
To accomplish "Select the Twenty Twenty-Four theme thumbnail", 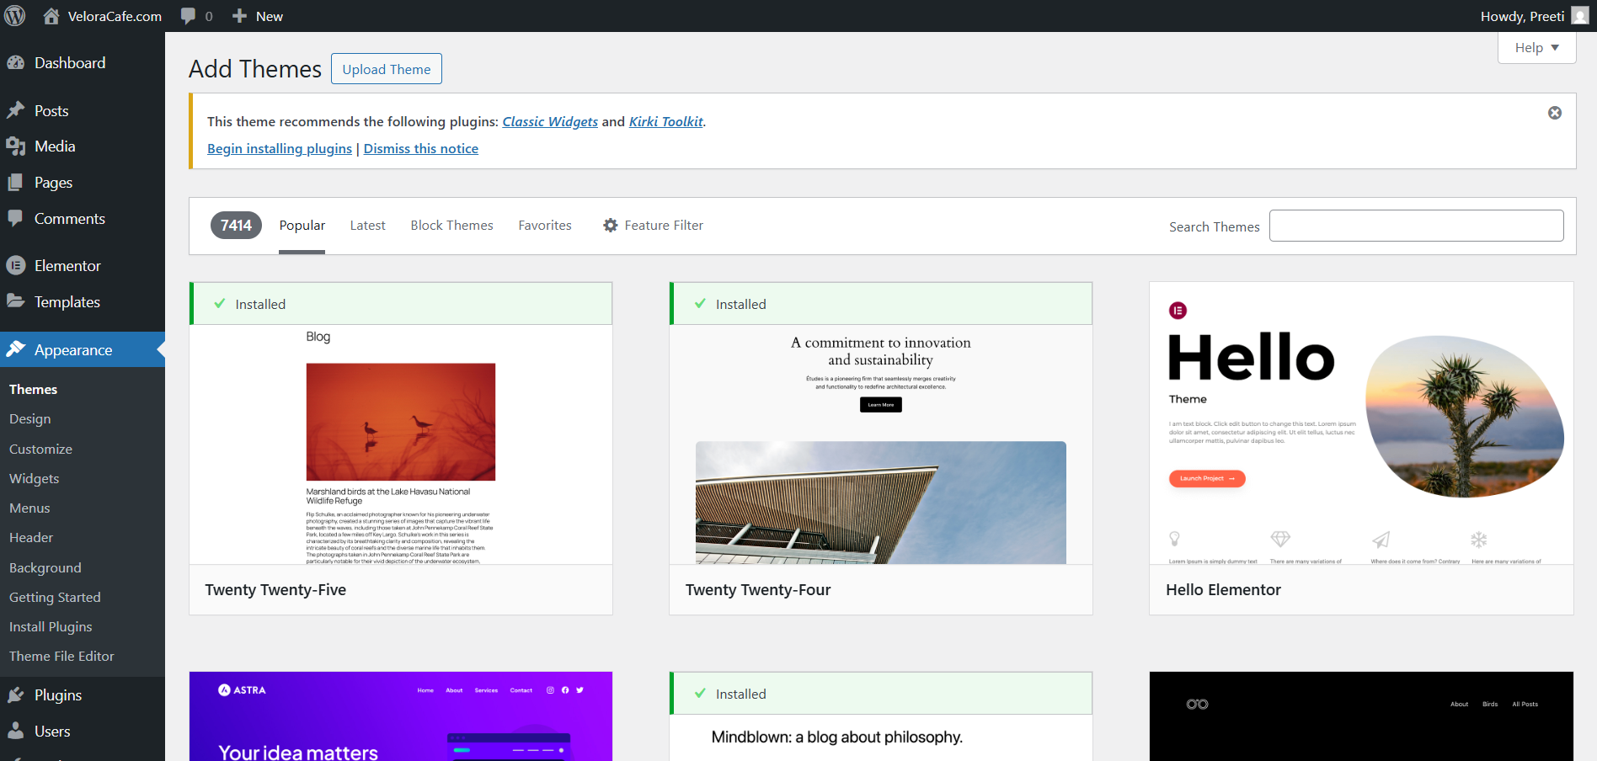I will coord(881,444).
